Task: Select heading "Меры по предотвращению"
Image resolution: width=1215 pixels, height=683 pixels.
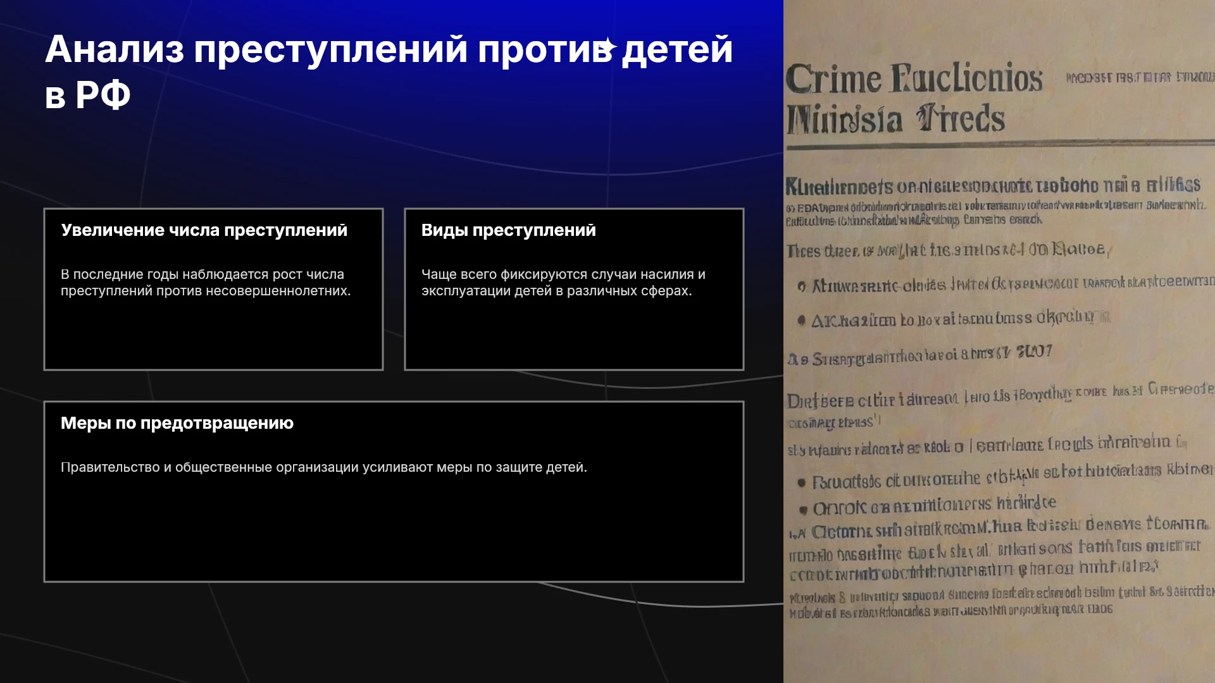Action: click(x=177, y=423)
